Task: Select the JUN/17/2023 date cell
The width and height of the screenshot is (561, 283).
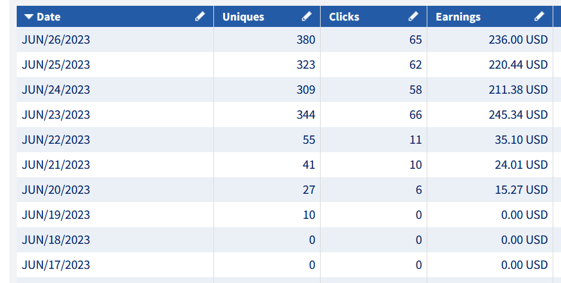Action: click(x=56, y=265)
